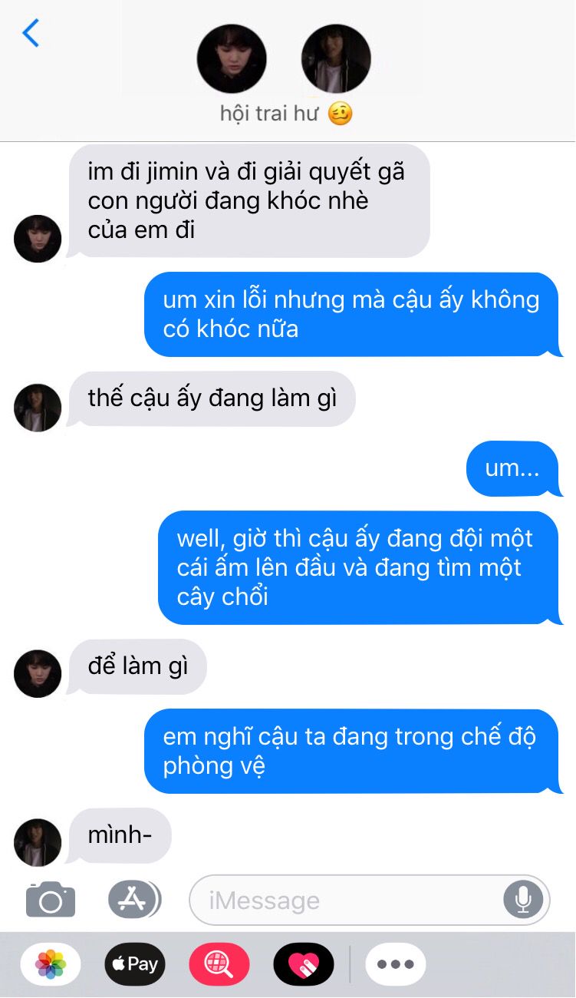Tap the "mình-" gray message bubble
The width and height of the screenshot is (576, 998).
pos(119,835)
